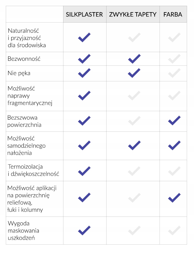This screenshot has width=194, height=253.
Task: Click Zwykłe Tapety checkmark for Bezwonność row
Action: pyautogui.click(x=134, y=59)
